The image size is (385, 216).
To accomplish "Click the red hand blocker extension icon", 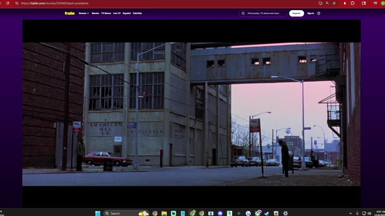I will [x=345, y=3].
